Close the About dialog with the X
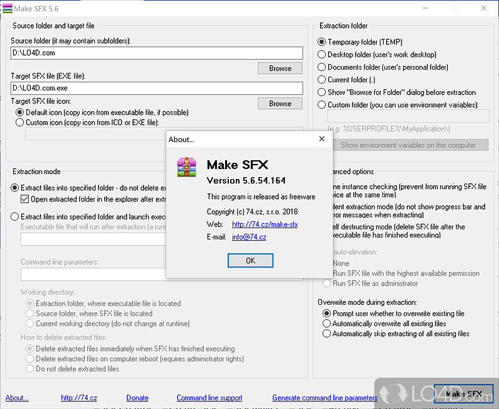 pyautogui.click(x=322, y=139)
